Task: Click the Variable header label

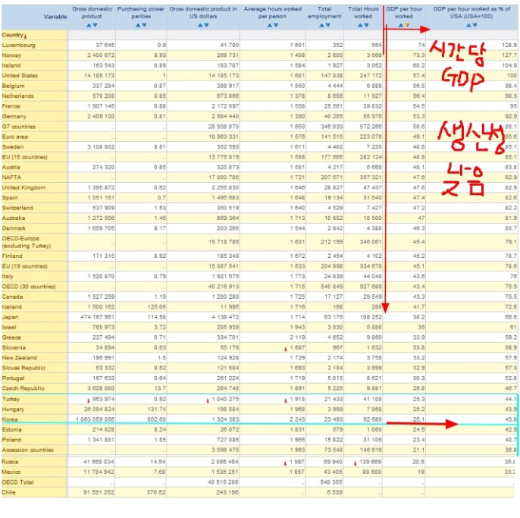Action: click(x=55, y=17)
